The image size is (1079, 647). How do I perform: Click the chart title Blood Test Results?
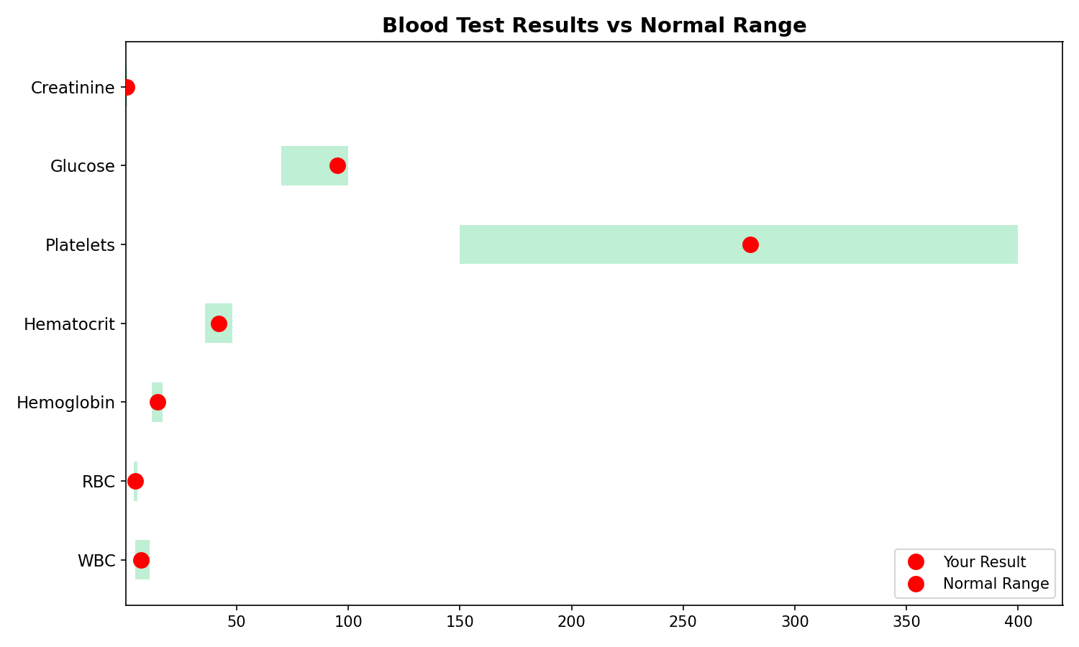(x=594, y=26)
